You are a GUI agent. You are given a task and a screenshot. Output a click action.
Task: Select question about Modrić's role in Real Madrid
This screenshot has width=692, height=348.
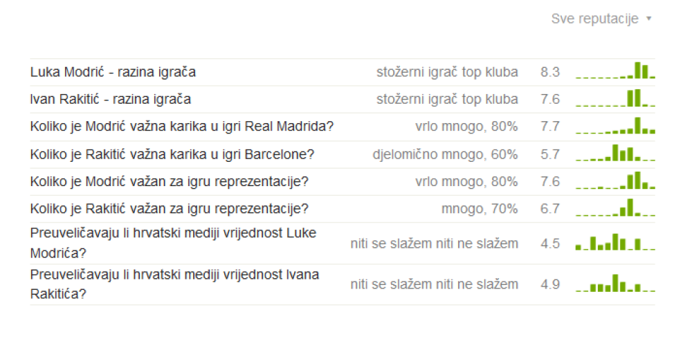click(182, 127)
